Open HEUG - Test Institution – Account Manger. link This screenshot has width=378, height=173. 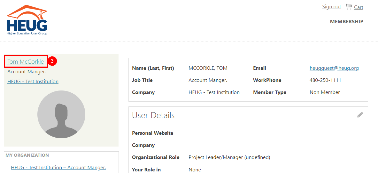click(58, 168)
